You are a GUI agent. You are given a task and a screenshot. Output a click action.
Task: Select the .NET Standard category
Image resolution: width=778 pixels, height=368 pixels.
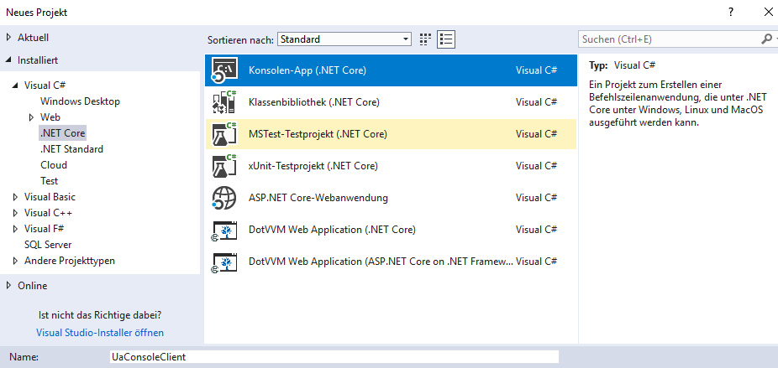point(71,149)
